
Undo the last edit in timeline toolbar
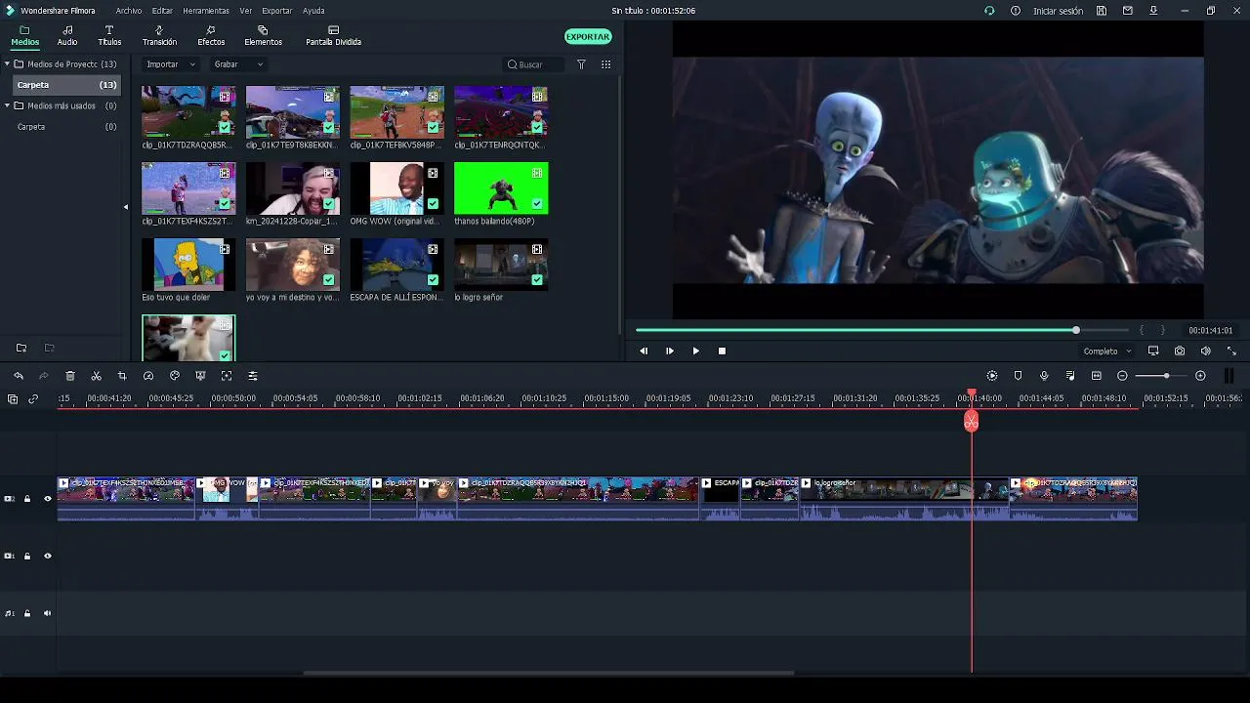19,376
